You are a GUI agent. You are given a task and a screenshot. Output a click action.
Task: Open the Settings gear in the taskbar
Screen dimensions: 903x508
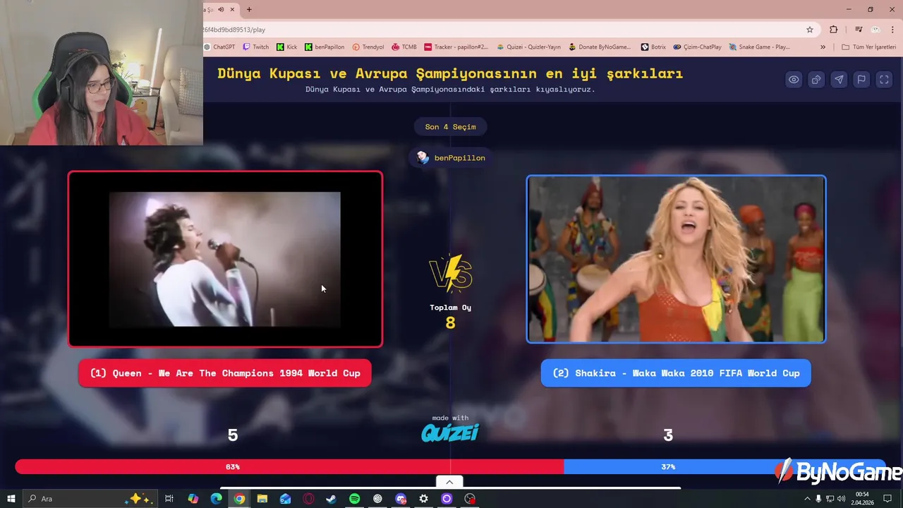pyautogui.click(x=423, y=499)
